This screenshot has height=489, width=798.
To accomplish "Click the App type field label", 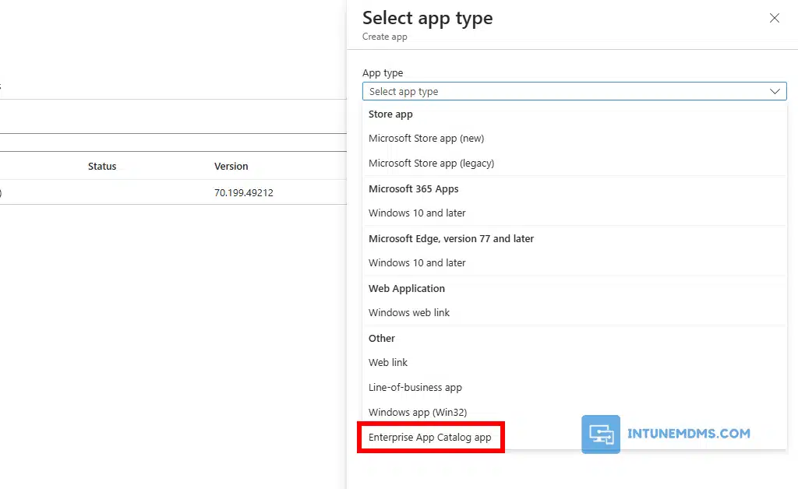I will click(x=383, y=73).
